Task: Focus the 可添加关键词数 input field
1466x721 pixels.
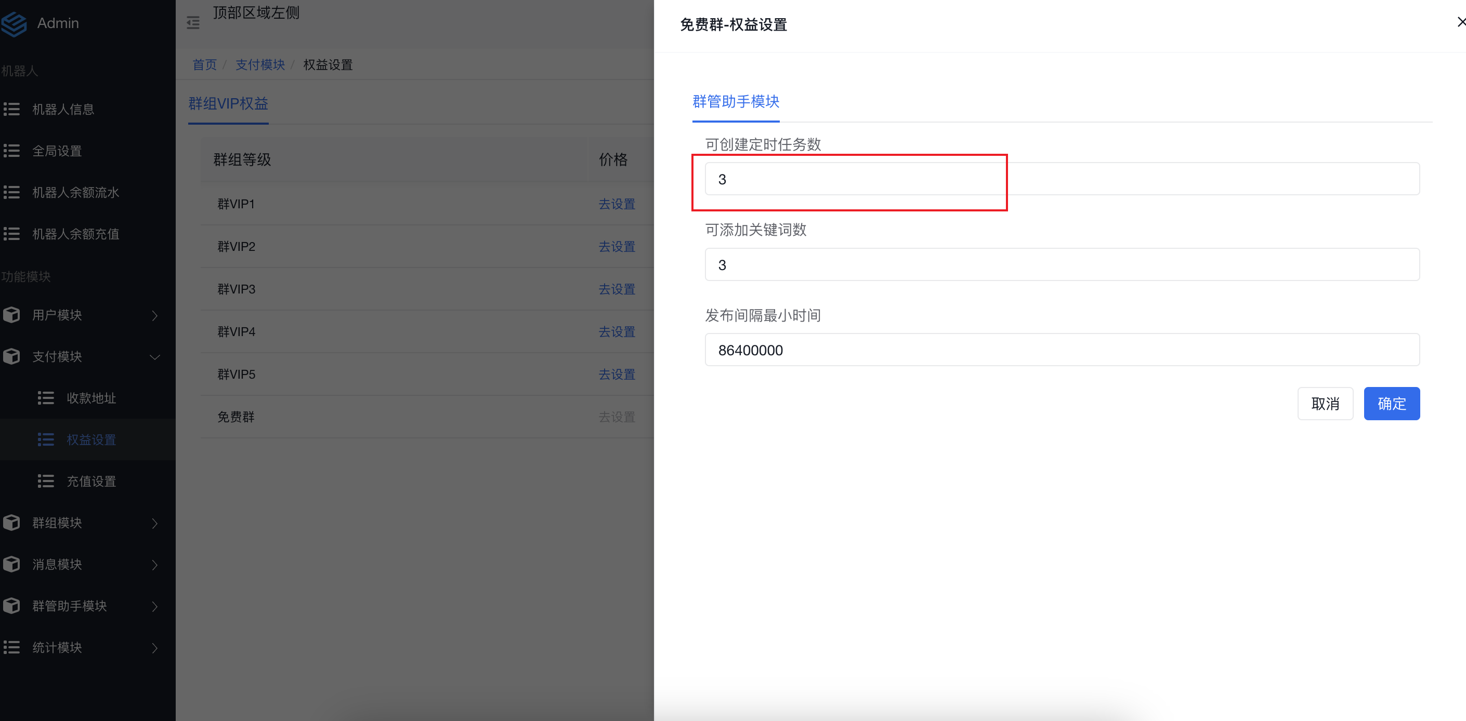Action: (x=1062, y=265)
